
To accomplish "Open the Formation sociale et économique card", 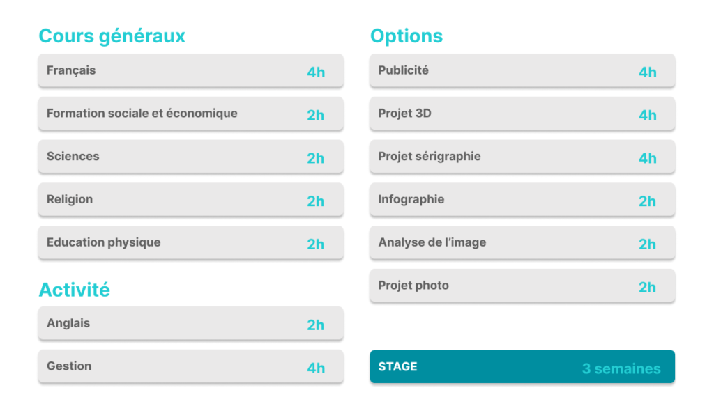I will 191,114.
